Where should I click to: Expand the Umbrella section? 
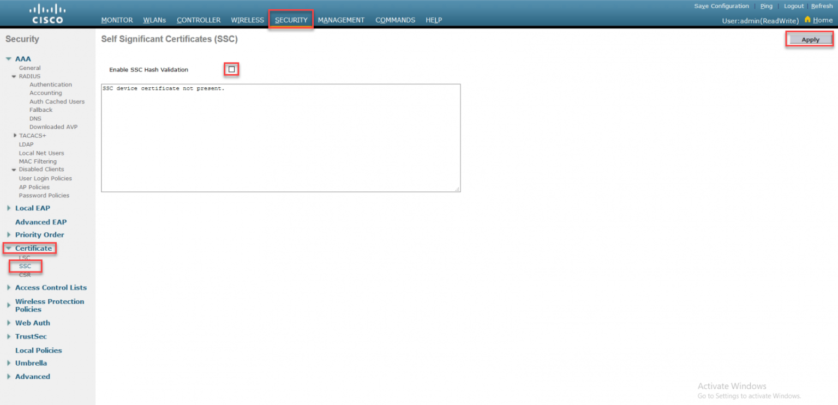[x=8, y=362]
